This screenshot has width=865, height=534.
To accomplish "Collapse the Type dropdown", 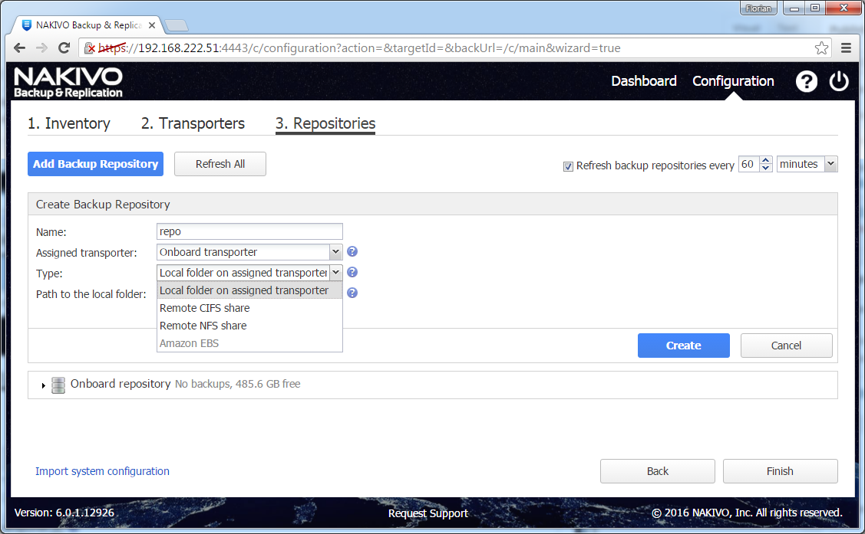I will tap(335, 273).
